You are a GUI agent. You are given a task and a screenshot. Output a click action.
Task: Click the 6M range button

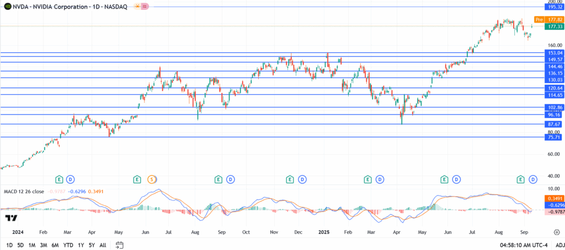[55, 244]
